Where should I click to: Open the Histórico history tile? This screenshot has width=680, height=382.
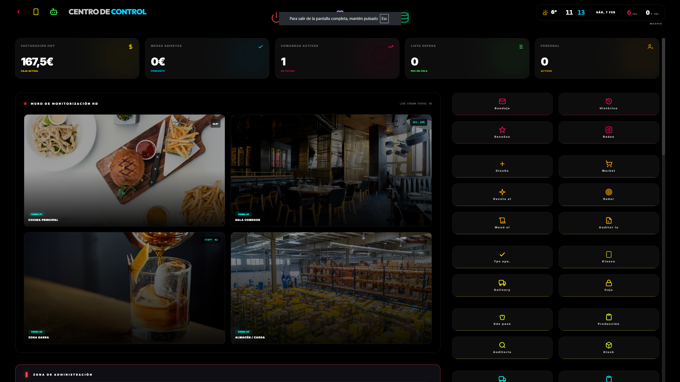tap(609, 104)
